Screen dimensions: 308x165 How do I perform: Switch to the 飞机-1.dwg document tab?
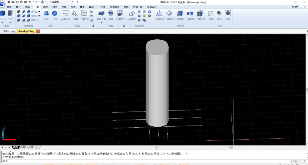(10, 31)
